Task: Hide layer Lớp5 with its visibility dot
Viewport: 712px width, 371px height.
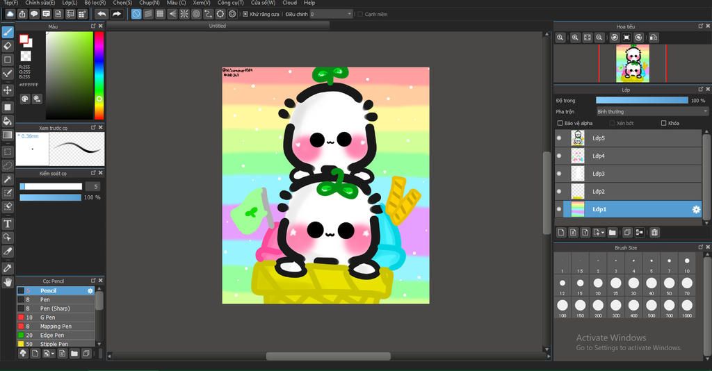Action: [559, 138]
